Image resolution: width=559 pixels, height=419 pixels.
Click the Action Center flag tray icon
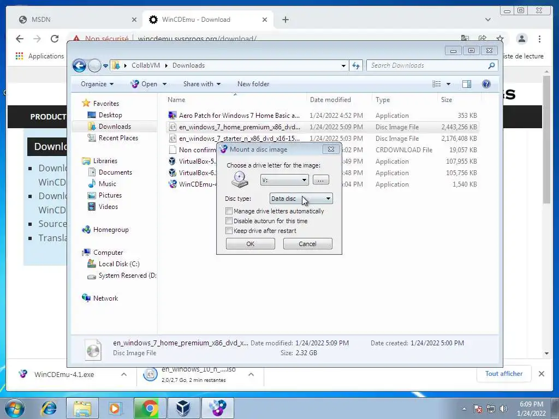coord(478,409)
